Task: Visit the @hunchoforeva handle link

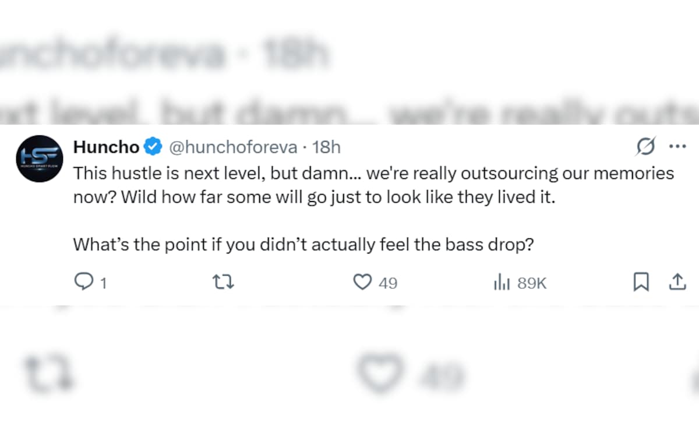Action: pos(233,147)
